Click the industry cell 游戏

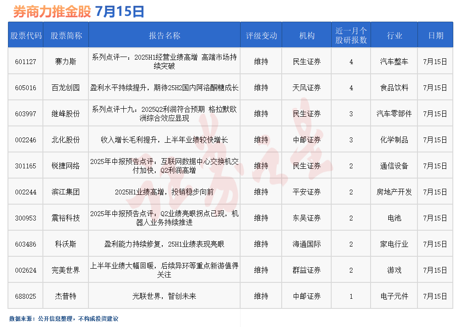tap(394, 270)
